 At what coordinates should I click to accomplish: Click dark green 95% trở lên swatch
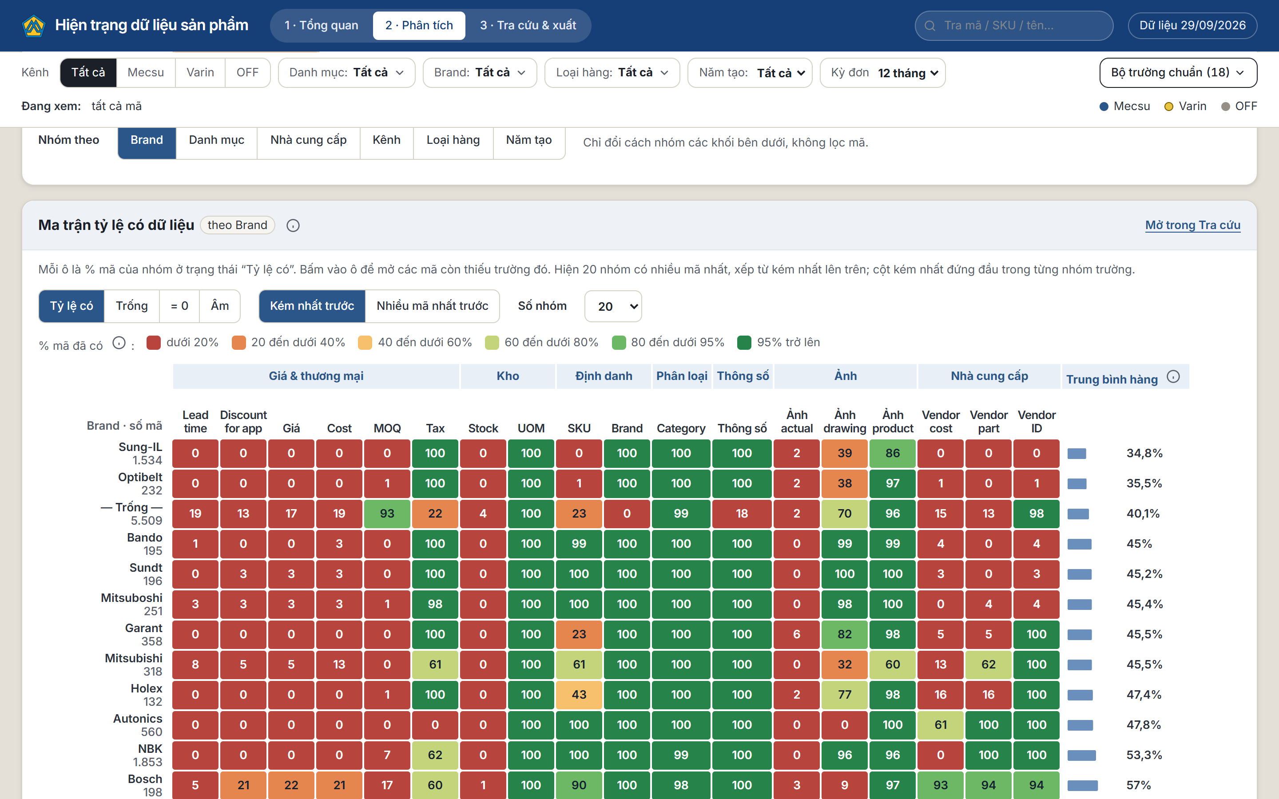pyautogui.click(x=744, y=342)
